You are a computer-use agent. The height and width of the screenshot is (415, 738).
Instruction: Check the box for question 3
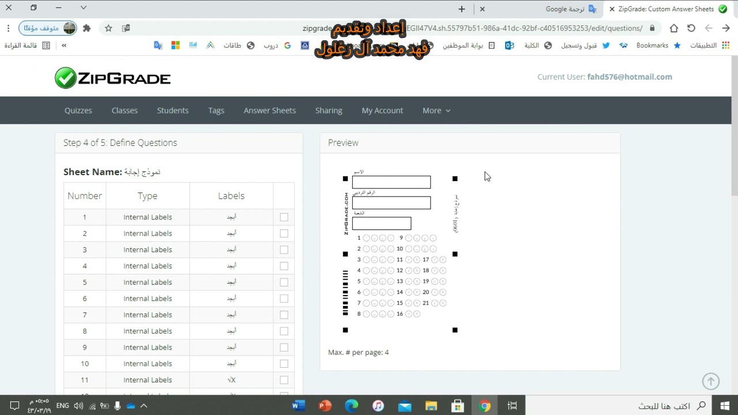pyautogui.click(x=284, y=250)
